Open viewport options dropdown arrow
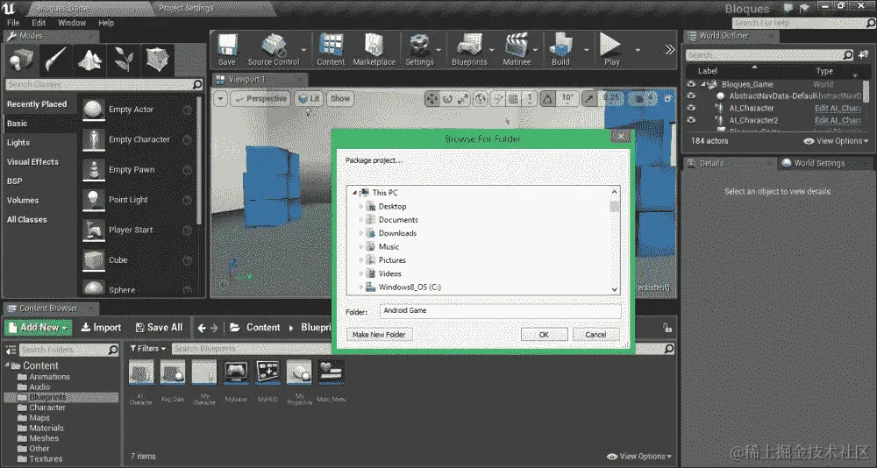Image resolution: width=877 pixels, height=468 pixels. click(221, 99)
